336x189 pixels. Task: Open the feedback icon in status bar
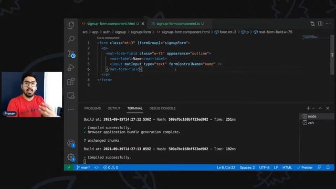coord(319,167)
